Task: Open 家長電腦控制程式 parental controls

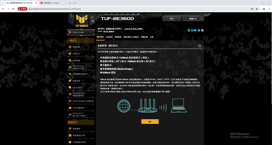Action: (x=81, y=74)
